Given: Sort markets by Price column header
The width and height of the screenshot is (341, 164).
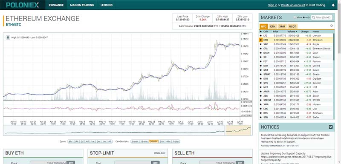Looking at the screenshot, I should pyautogui.click(x=275, y=32).
